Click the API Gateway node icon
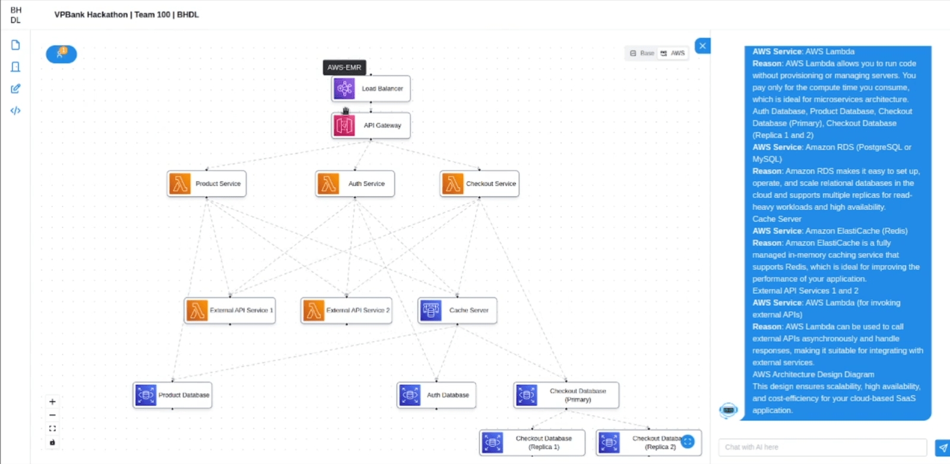This screenshot has width=950, height=464. 344,126
